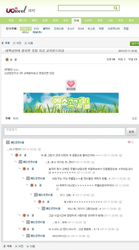139x250 pixels.
Task: Click the sun avatar icon of post author
Action: coord(7,60)
